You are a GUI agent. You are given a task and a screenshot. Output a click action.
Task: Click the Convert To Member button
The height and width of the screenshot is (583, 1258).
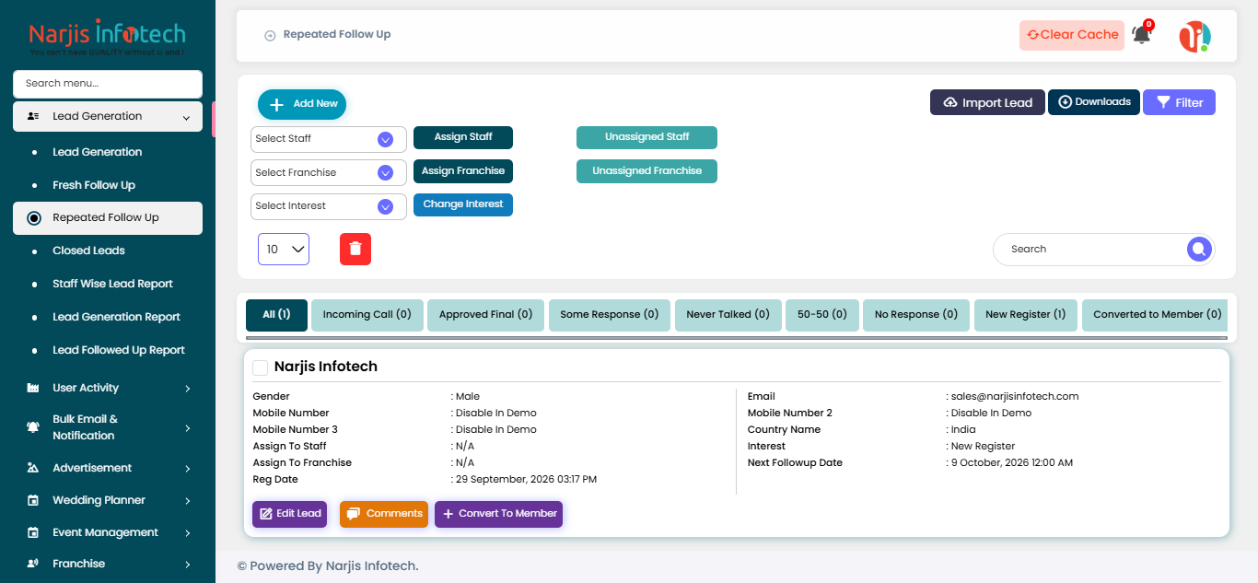pos(498,514)
